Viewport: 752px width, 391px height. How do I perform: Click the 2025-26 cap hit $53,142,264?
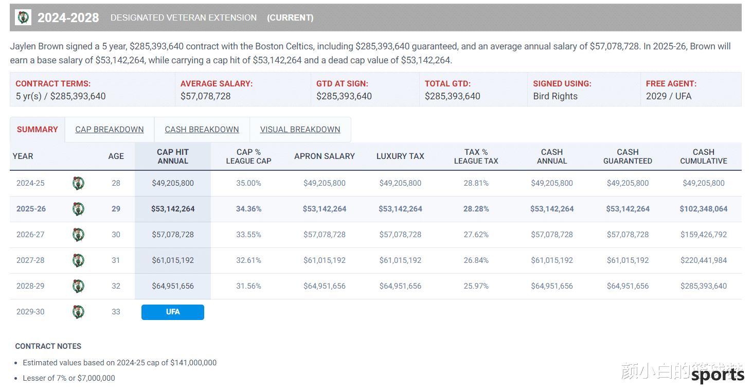(x=173, y=209)
